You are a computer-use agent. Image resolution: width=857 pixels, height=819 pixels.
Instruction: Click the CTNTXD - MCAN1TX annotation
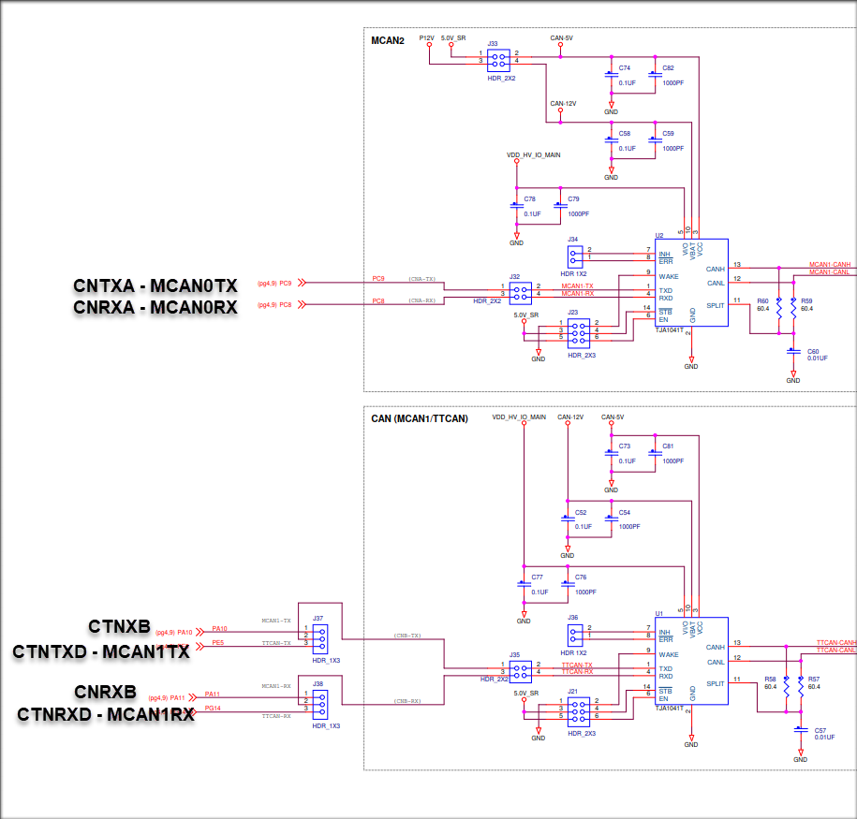pyautogui.click(x=101, y=651)
